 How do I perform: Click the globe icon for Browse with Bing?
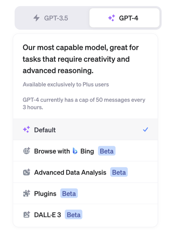point(26,151)
